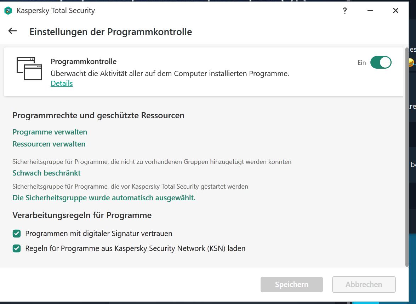Click Die Sicherheitsgruppe wurde automatisch ausgewählt
Viewport: 416px width, 304px height.
click(x=104, y=198)
